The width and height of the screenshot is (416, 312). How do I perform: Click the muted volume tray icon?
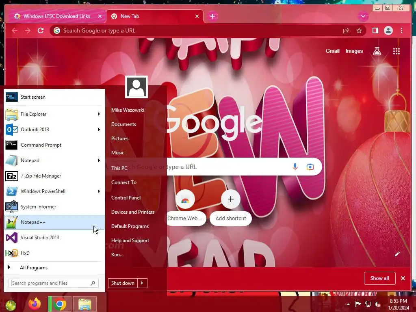pos(377,304)
